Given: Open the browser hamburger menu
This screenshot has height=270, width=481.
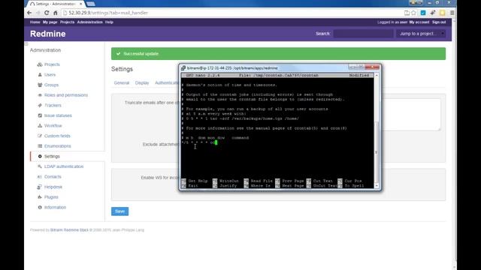Looking at the screenshot, I should coord(452,13).
